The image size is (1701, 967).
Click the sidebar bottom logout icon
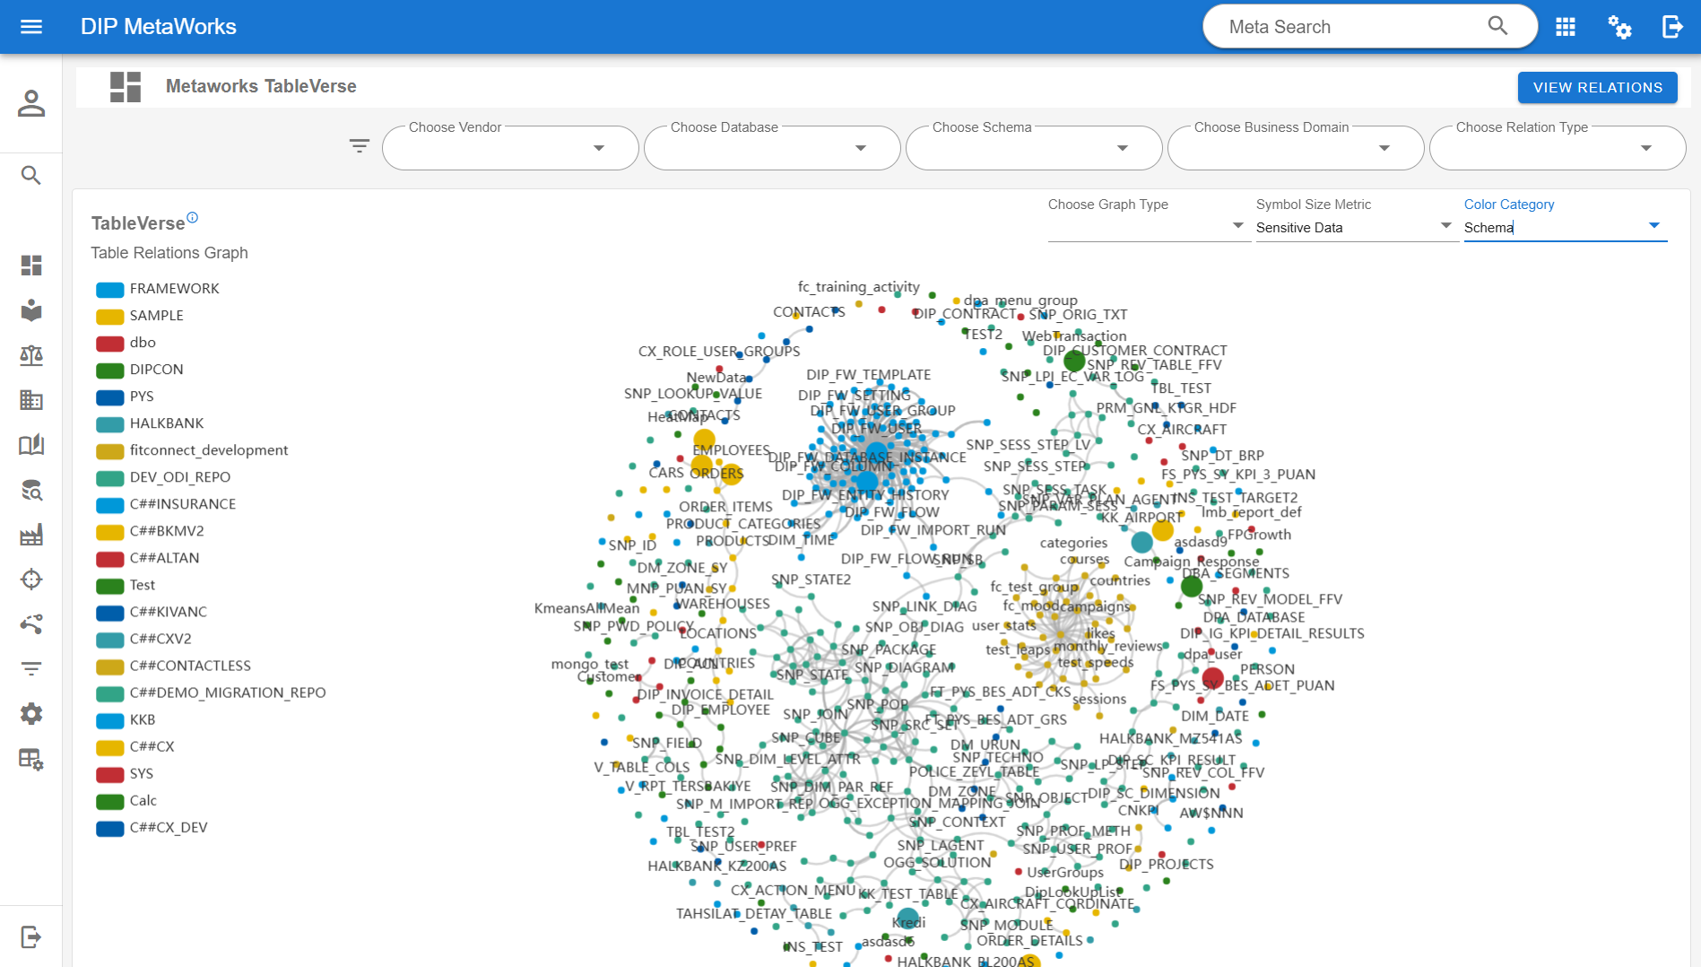31,937
